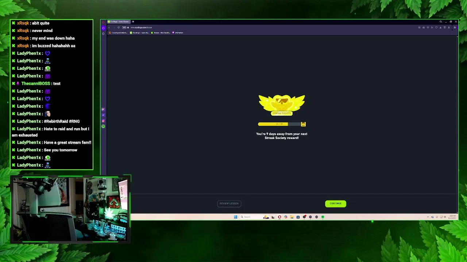Click the play icon in browser toolbar

tap(432, 27)
